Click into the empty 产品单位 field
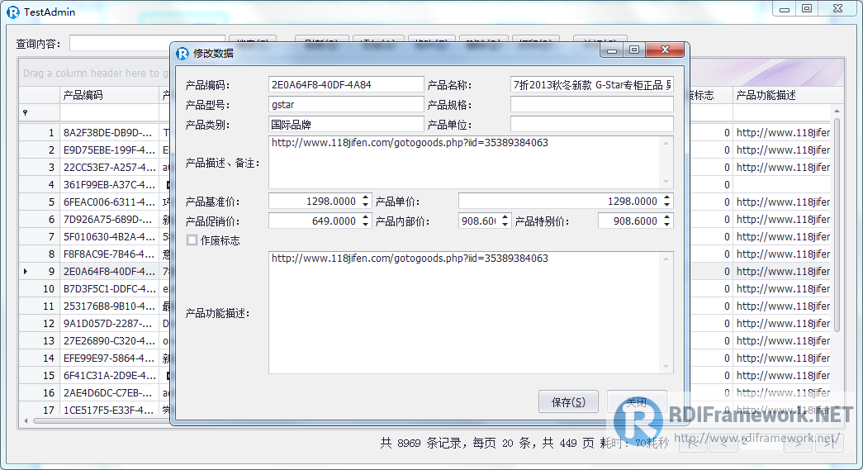Viewport: 863px width, 470px height. 591,125
